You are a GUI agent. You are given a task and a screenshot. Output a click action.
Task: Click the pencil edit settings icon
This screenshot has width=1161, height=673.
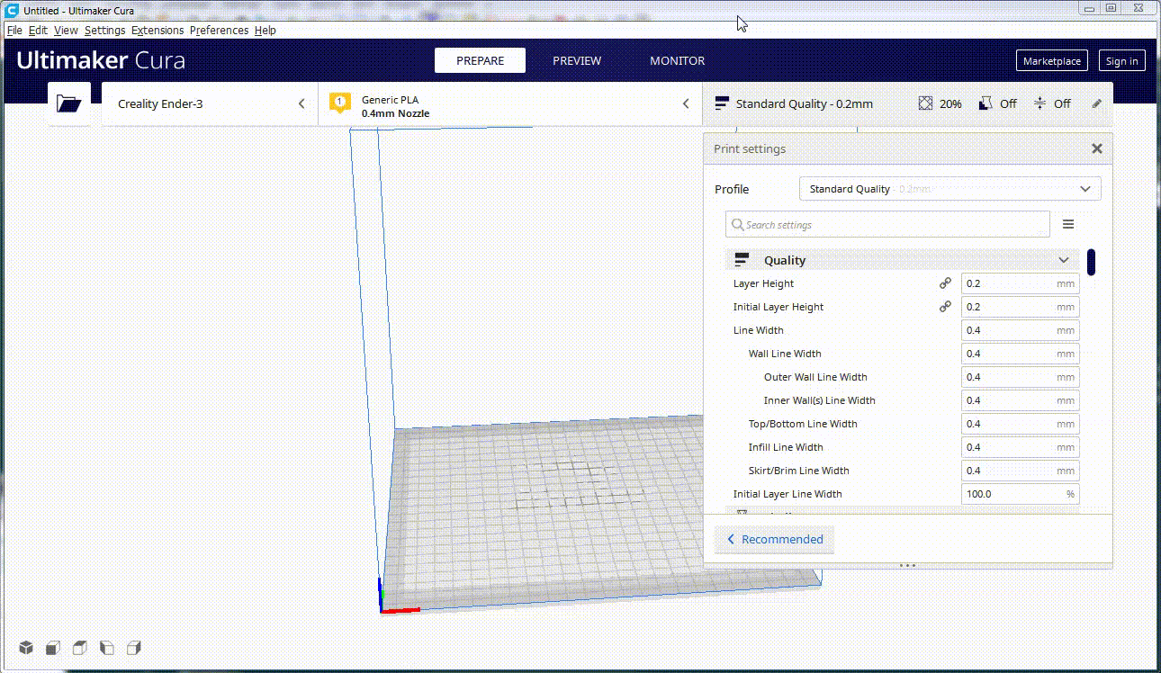(1096, 103)
